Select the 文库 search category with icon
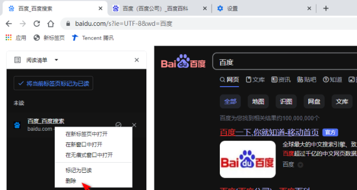The image size is (357, 190). tap(255, 80)
